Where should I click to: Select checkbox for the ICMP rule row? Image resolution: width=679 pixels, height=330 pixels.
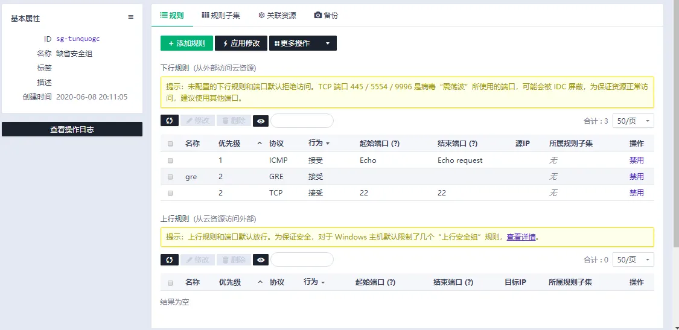[170, 160]
